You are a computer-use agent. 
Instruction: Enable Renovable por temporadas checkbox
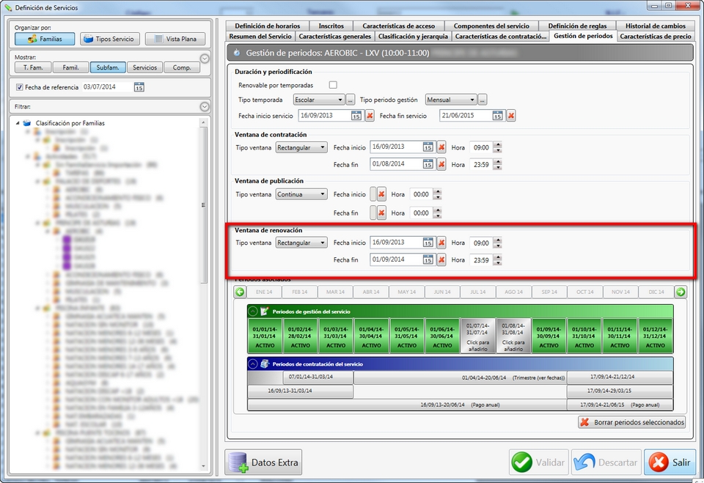[x=333, y=85]
